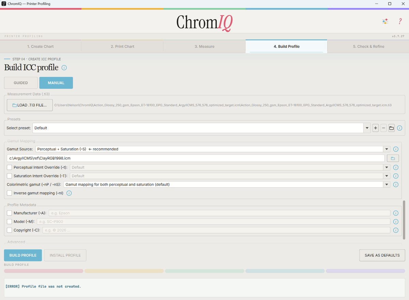Image resolution: width=409 pixels, height=300 pixels.
Task: Go to 5. Check & Refine tab
Action: [368, 46]
